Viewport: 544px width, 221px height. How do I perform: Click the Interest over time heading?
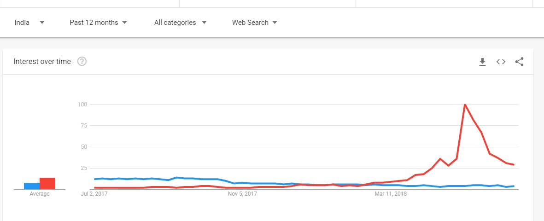click(x=42, y=62)
